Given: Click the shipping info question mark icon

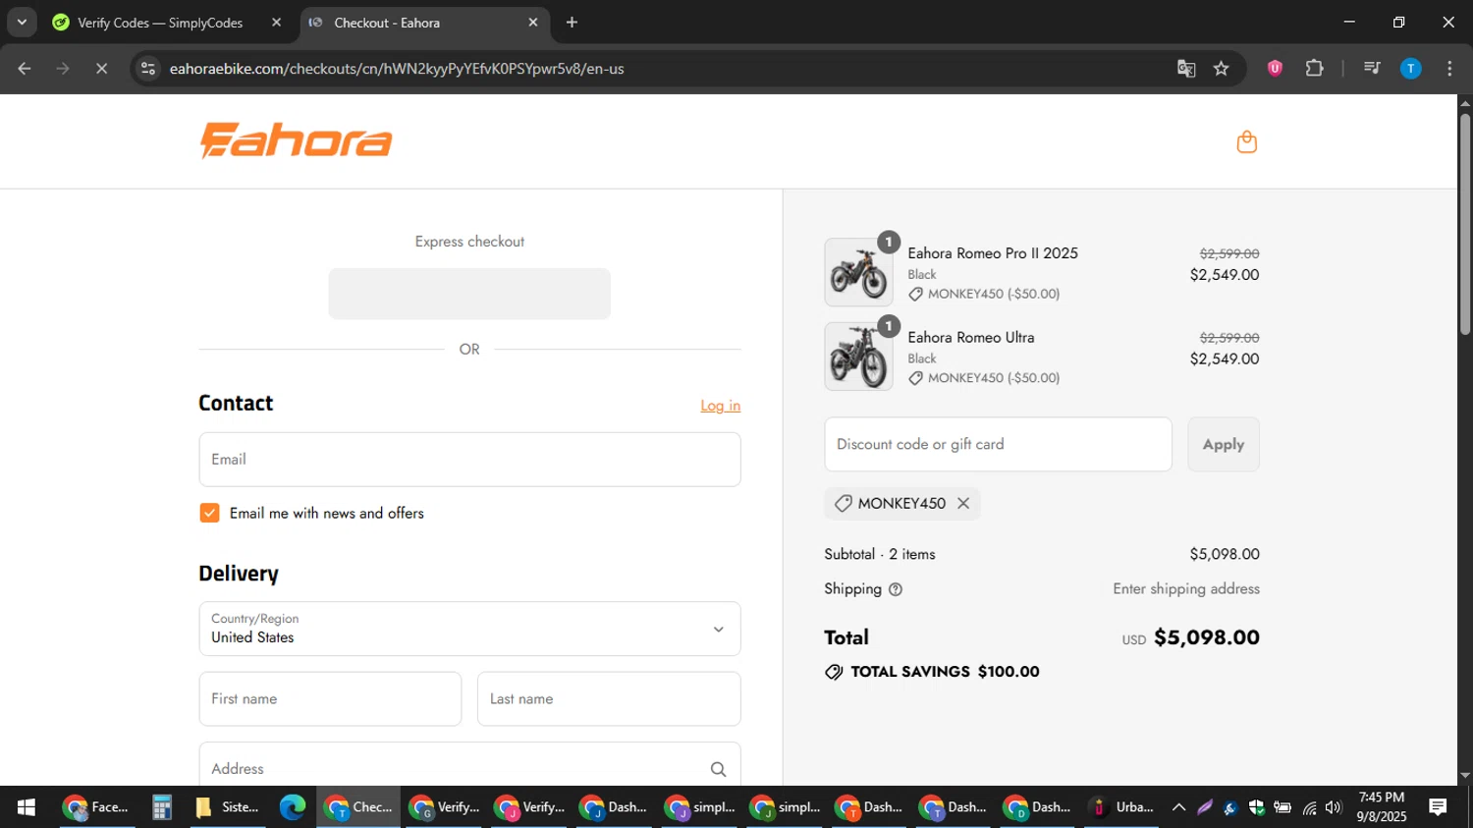Looking at the screenshot, I should pos(895,589).
